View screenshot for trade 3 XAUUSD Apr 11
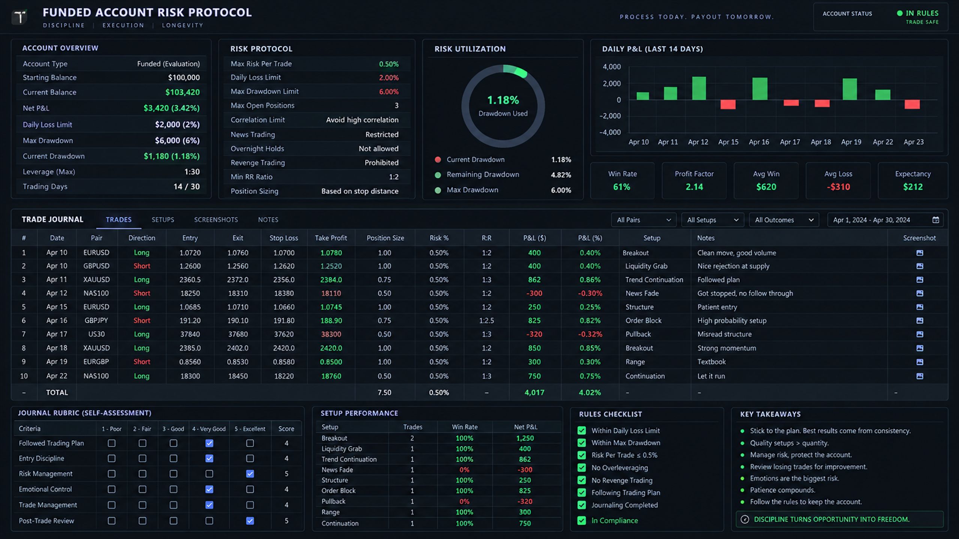Screen dimensions: 959x539 coord(920,280)
